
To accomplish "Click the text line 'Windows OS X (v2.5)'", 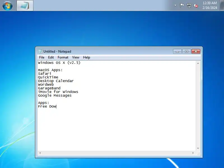I will (x=59, y=62).
